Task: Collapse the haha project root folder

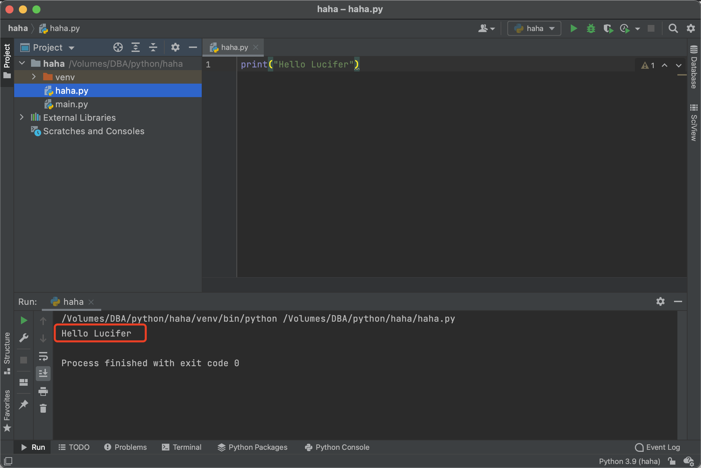Action: [x=22, y=63]
